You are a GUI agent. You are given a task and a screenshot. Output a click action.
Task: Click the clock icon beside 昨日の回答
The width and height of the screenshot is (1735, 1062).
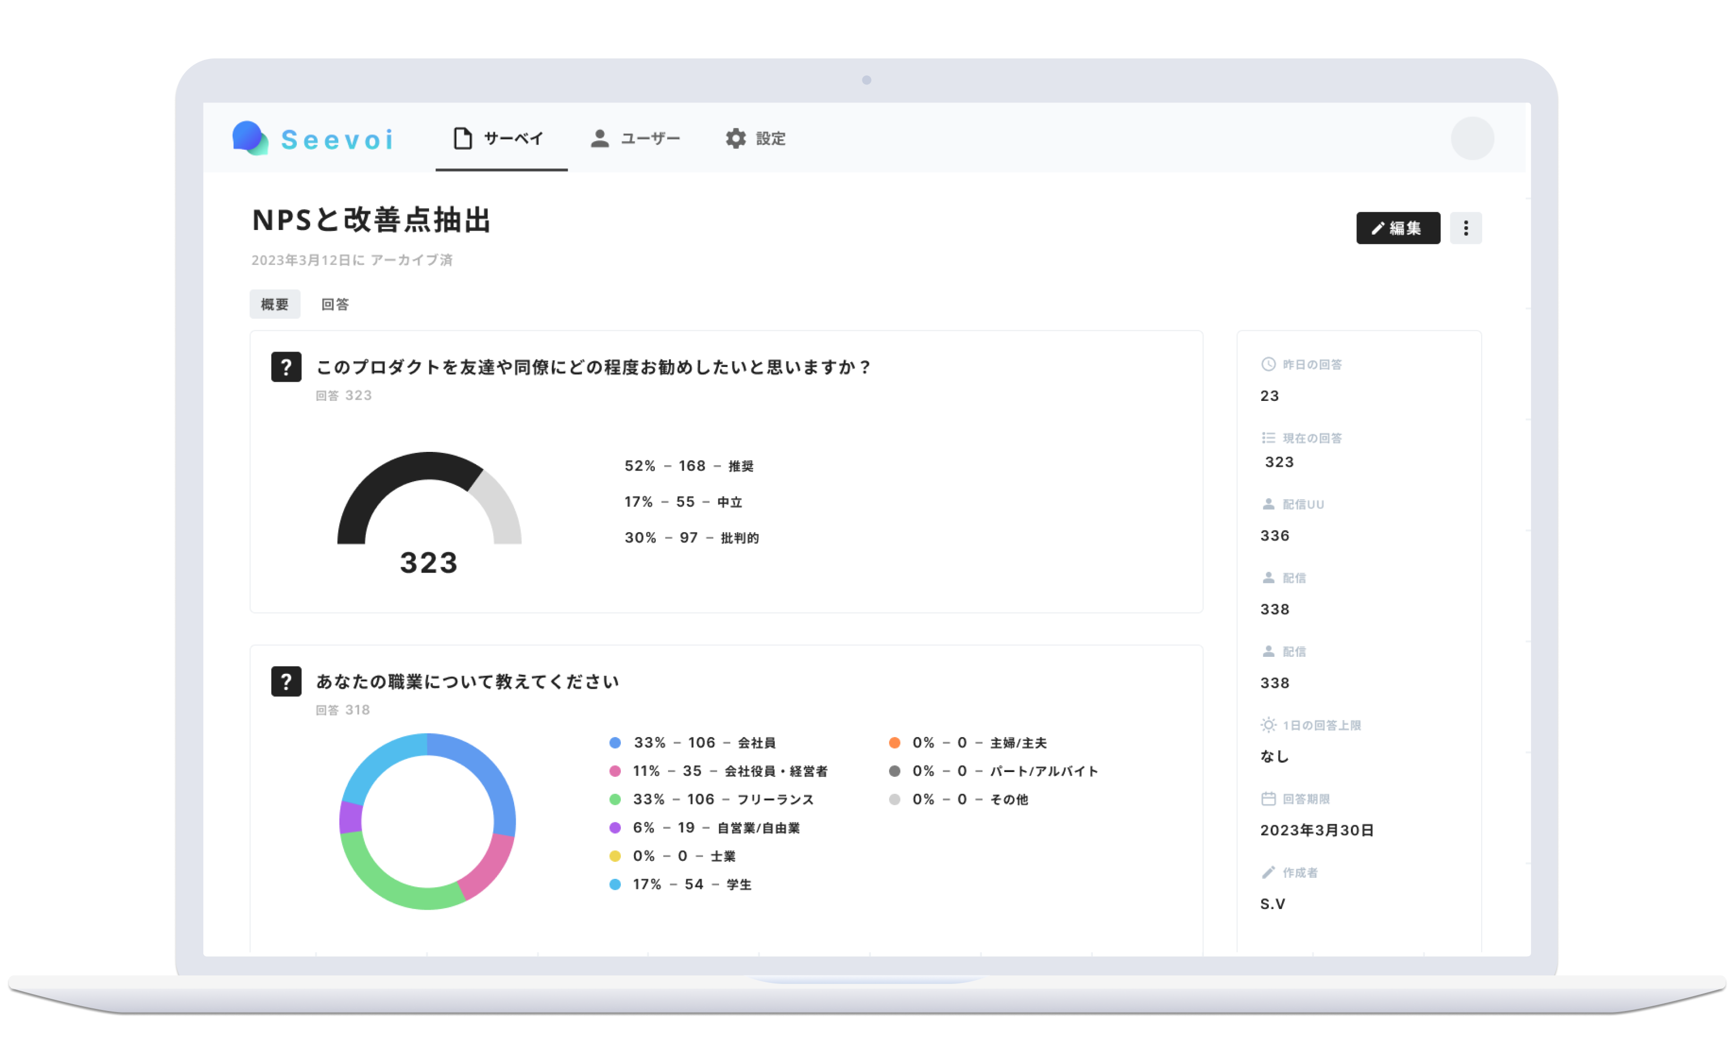[x=1268, y=364]
